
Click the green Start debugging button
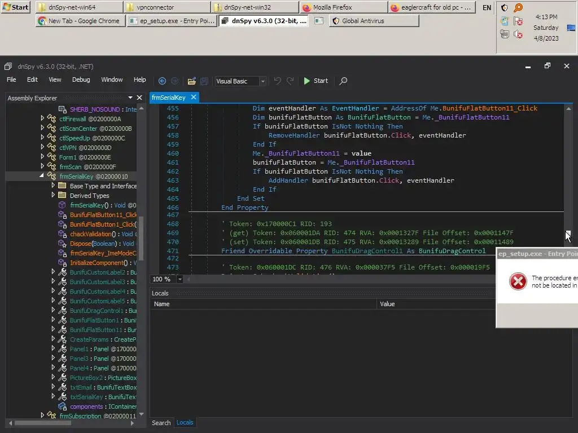coord(316,81)
